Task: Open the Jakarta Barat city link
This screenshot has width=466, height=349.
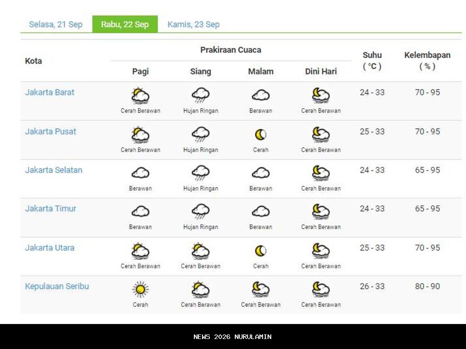Action: tap(50, 92)
